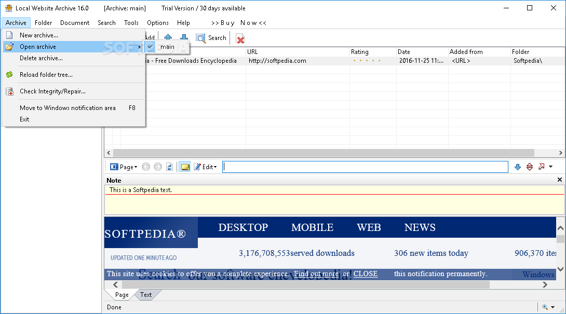566x314 pixels.
Task: Click the red X delete document icon
Action: point(240,38)
